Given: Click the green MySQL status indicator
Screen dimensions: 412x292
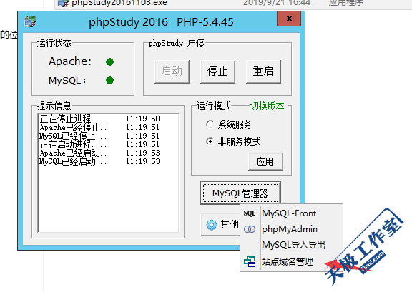Looking at the screenshot, I should (109, 80).
